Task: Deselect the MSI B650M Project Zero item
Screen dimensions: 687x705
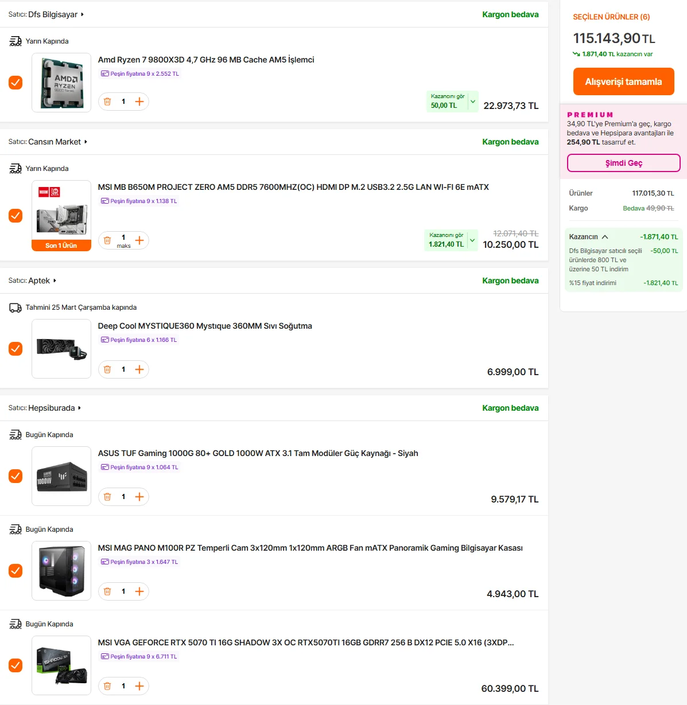Action: click(15, 216)
